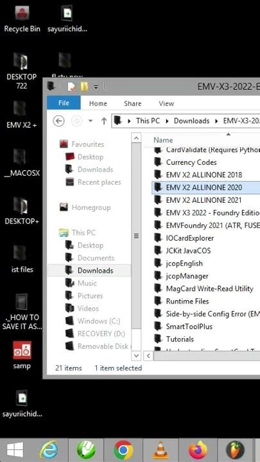Select the ist files desktop folder
The image size is (260, 462).
click(22, 259)
